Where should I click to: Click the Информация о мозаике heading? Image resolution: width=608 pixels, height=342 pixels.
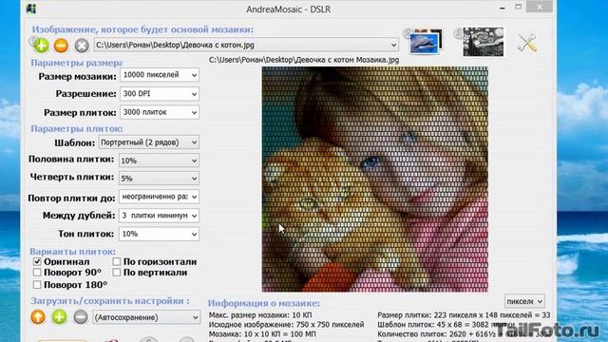(264, 303)
